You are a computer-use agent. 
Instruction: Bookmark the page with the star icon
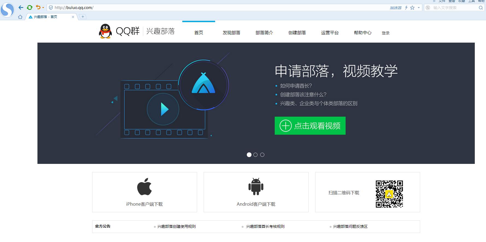(412, 8)
